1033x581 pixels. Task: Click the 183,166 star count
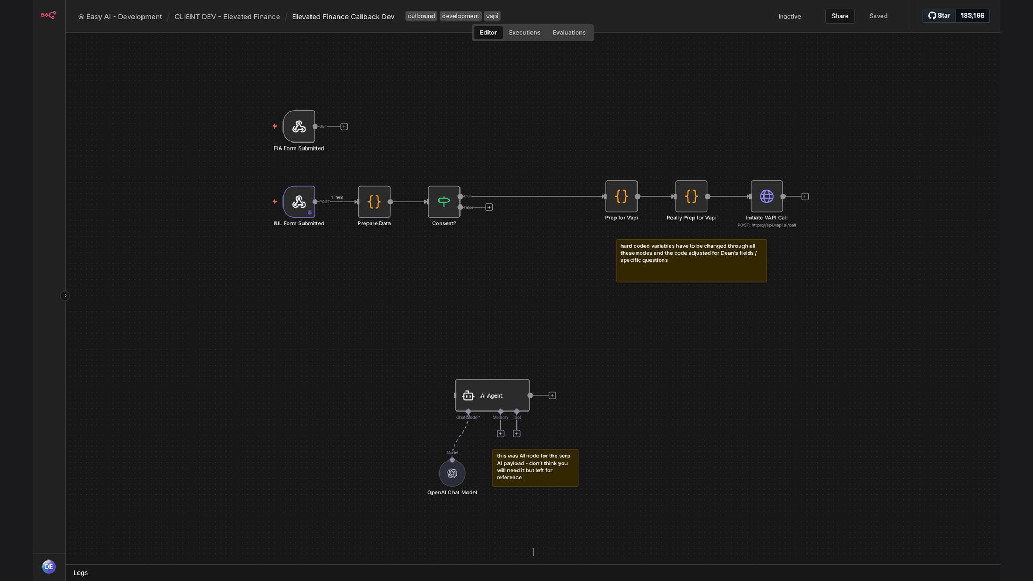972,16
